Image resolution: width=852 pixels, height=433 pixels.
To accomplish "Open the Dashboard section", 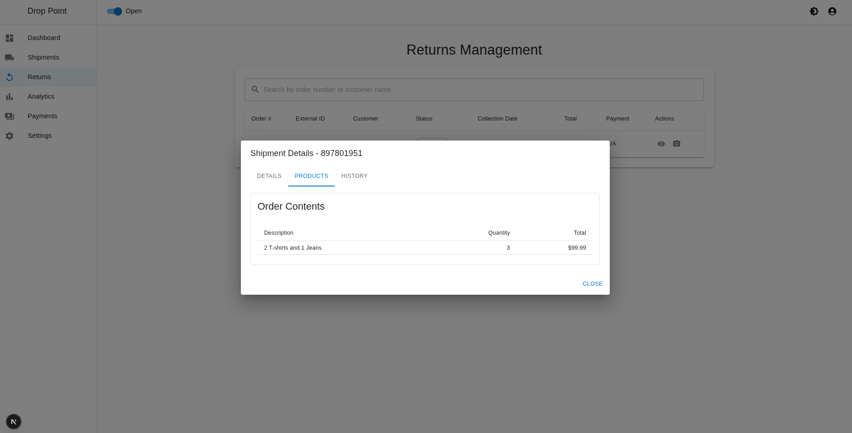I will (10, 38).
